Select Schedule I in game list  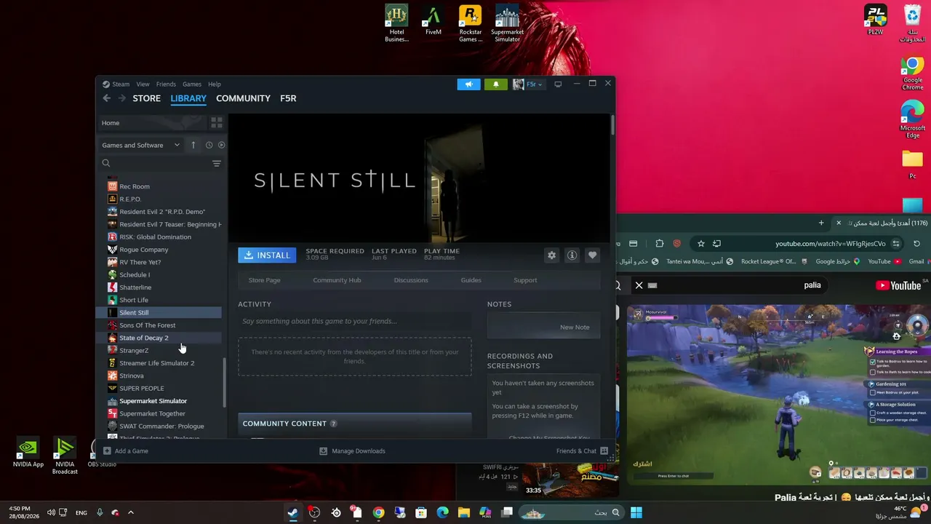pyautogui.click(x=164, y=274)
